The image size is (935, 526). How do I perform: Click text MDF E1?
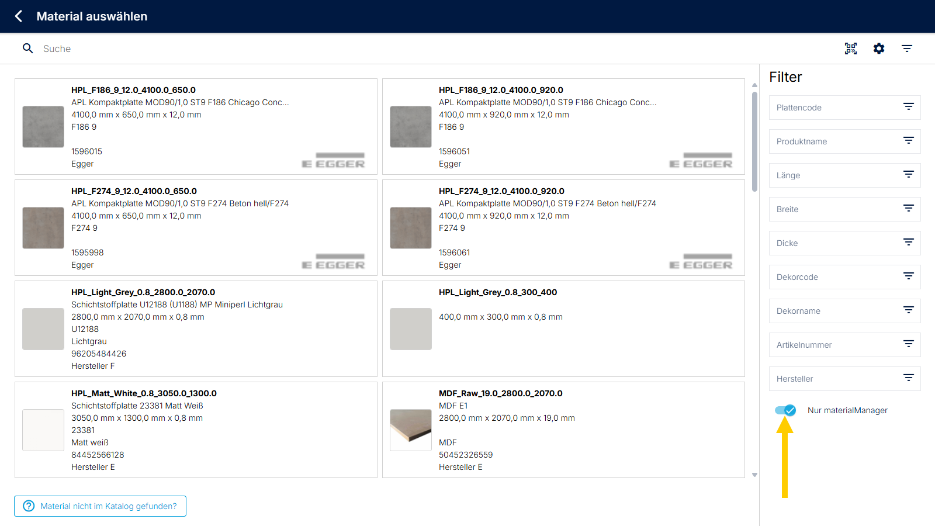coord(453,406)
